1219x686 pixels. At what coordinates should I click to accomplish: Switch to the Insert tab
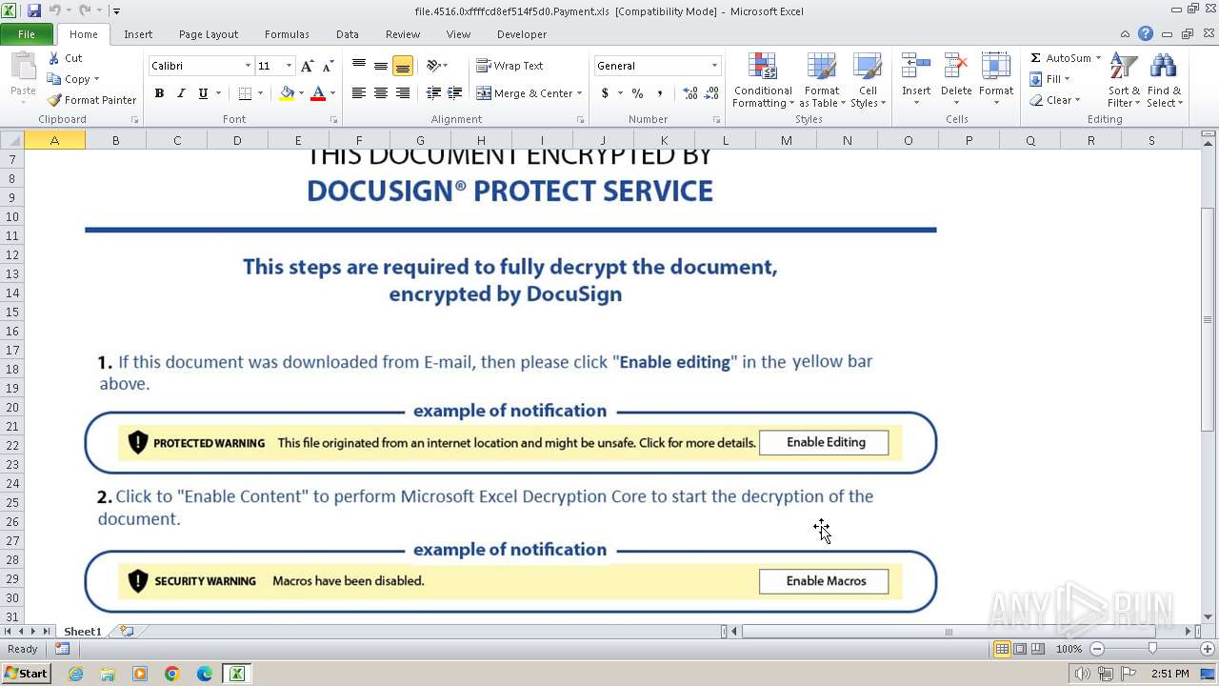138,34
